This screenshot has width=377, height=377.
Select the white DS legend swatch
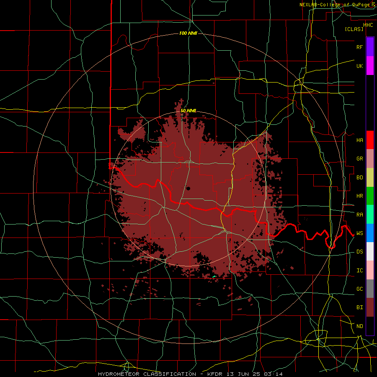370,251
